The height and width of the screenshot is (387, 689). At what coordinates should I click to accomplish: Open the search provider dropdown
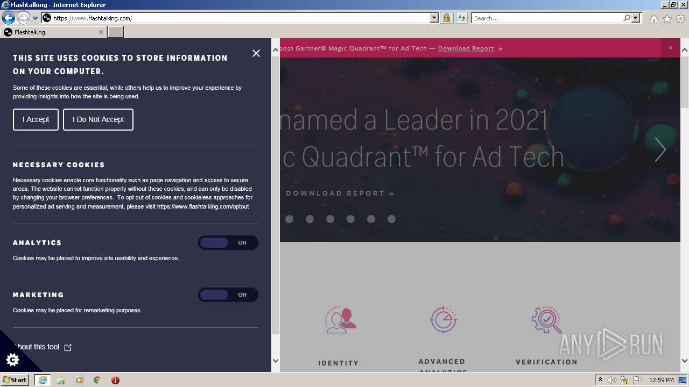click(636, 18)
